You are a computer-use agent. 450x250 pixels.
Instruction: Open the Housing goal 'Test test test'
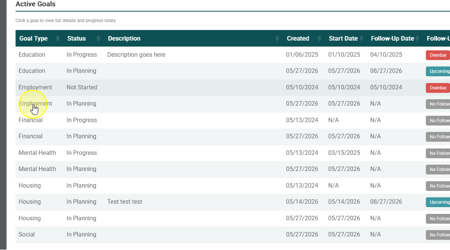233,202
